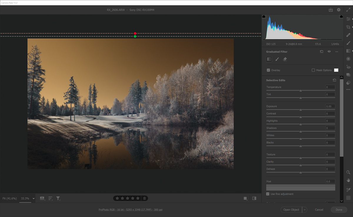The height and width of the screenshot is (217, 353).
Task: Choose the Adjustment Brush tool in right toolbar
Action: pyautogui.click(x=348, y=43)
